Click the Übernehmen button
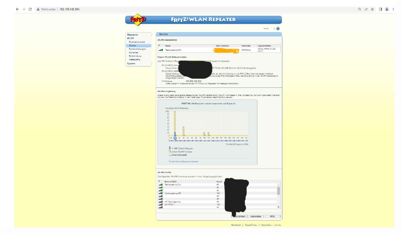Screen dimensions: 401x233 pos(239,216)
